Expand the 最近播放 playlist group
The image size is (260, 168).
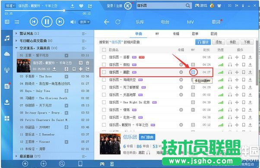pyautogui.click(x=16, y=156)
